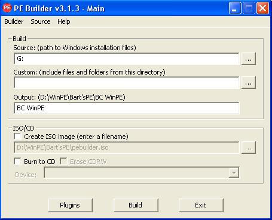Expand the Device dropdown arrow
The image size is (272, 220).
[x=234, y=173]
